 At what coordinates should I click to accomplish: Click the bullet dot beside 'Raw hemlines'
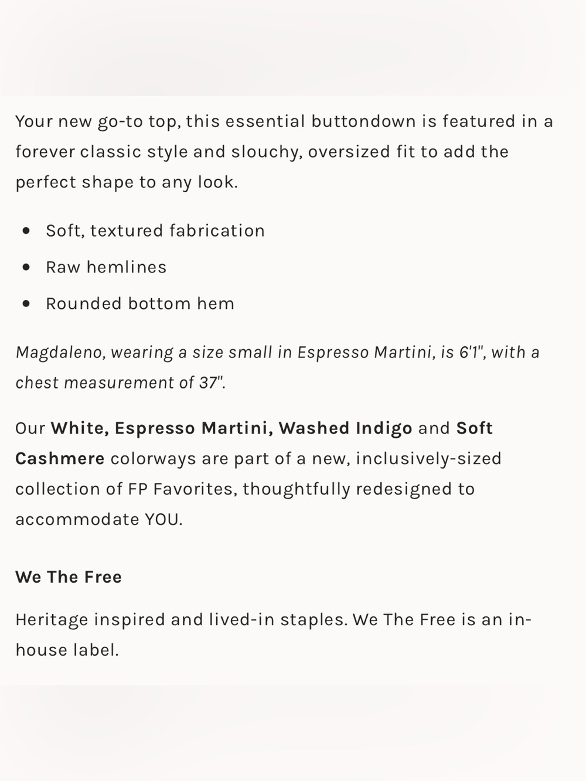(x=26, y=267)
